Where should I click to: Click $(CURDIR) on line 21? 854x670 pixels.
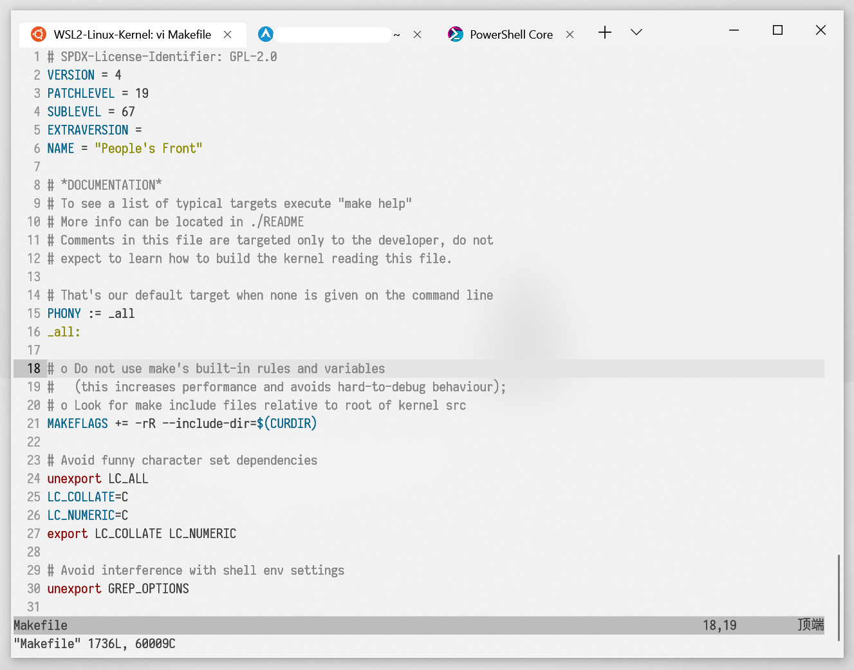tap(286, 423)
